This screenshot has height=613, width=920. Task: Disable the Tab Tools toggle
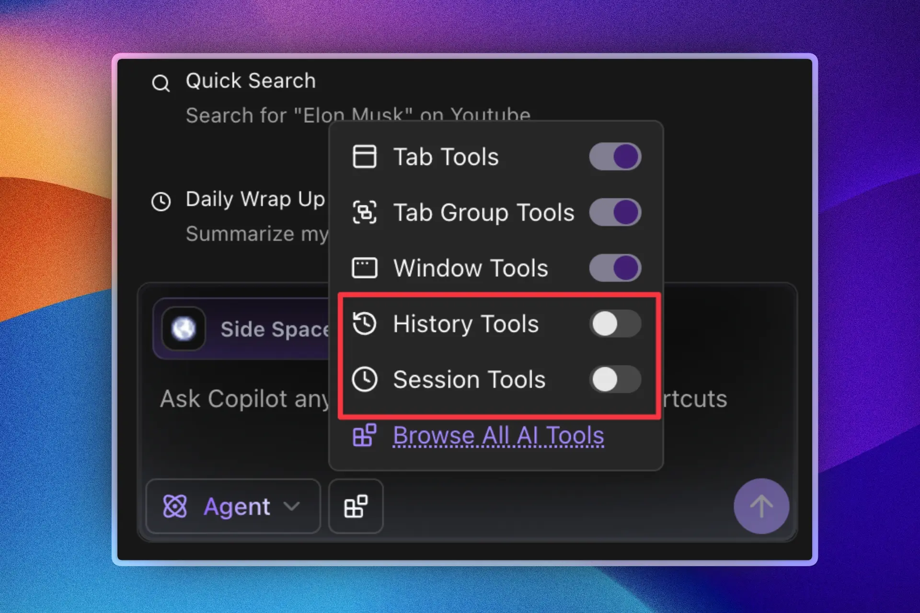click(615, 157)
